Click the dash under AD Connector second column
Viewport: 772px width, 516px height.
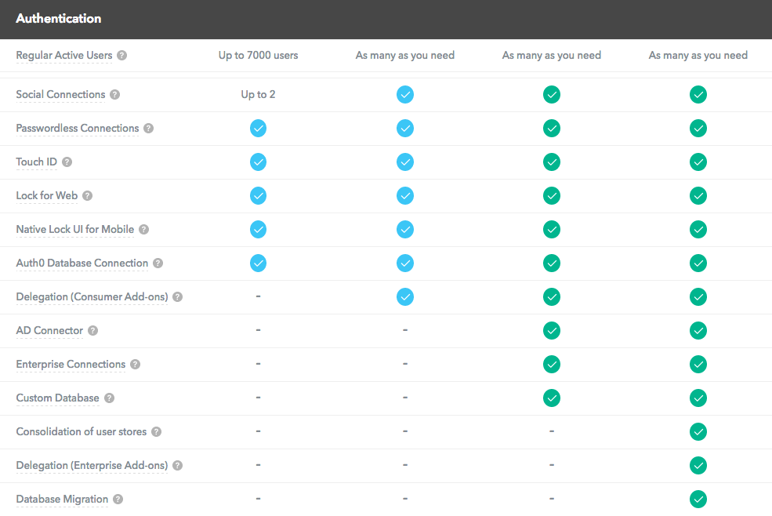click(405, 331)
